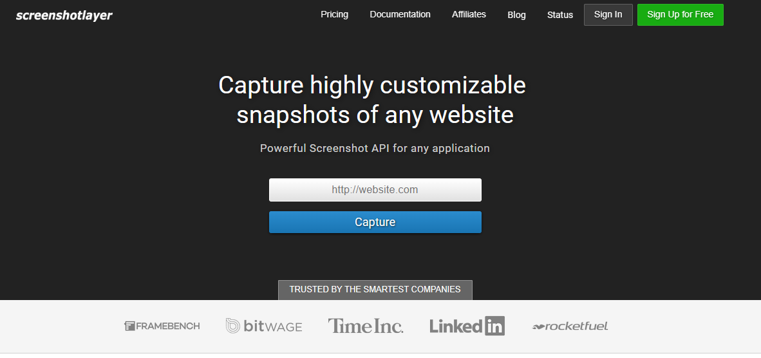This screenshot has width=761, height=358.
Task: Click the "Trusted by the smartest companies" label
Action: tap(375, 290)
